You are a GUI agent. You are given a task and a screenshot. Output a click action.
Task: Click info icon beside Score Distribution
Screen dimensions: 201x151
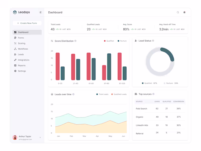pos(75,41)
